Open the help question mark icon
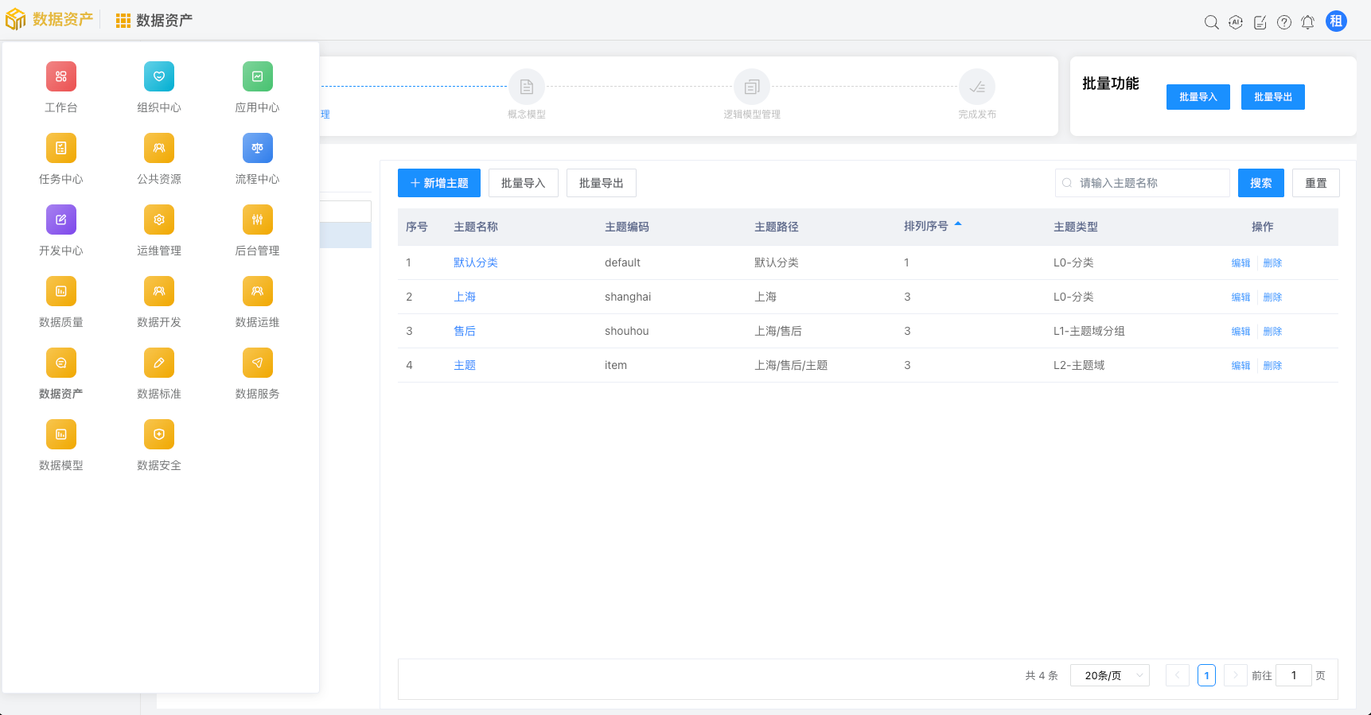The image size is (1371, 715). [1283, 22]
